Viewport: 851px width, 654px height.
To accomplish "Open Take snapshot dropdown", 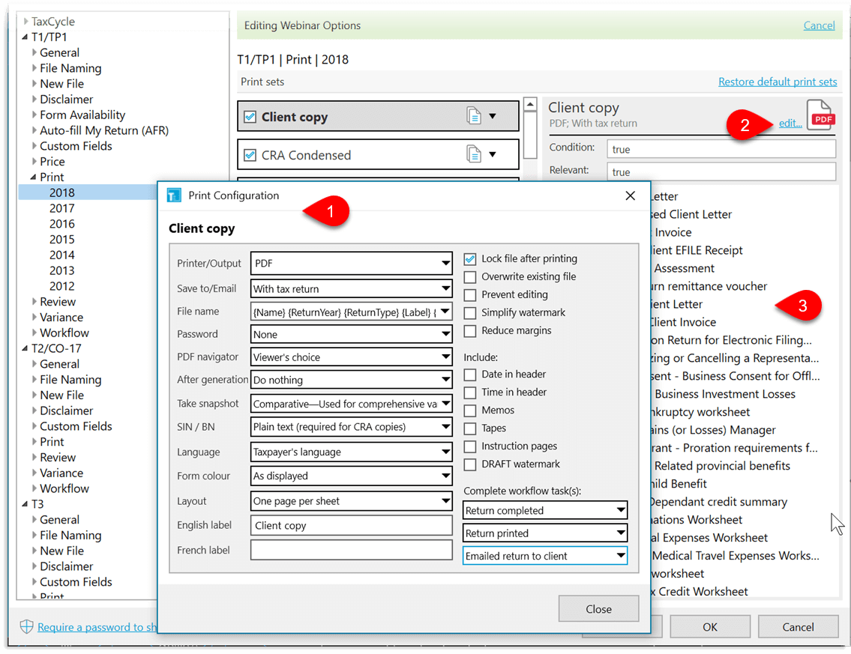I will click(x=351, y=404).
